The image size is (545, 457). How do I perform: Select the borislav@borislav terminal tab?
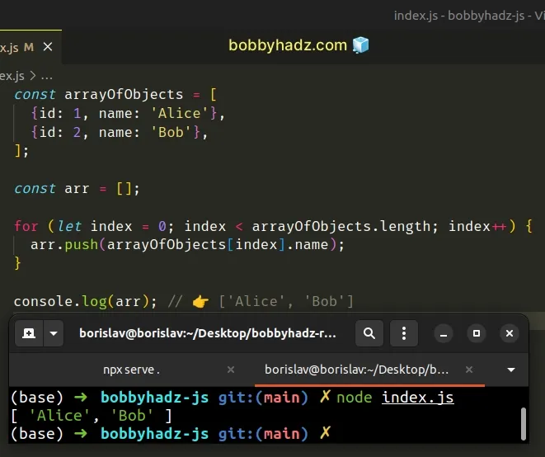pyautogui.click(x=357, y=370)
